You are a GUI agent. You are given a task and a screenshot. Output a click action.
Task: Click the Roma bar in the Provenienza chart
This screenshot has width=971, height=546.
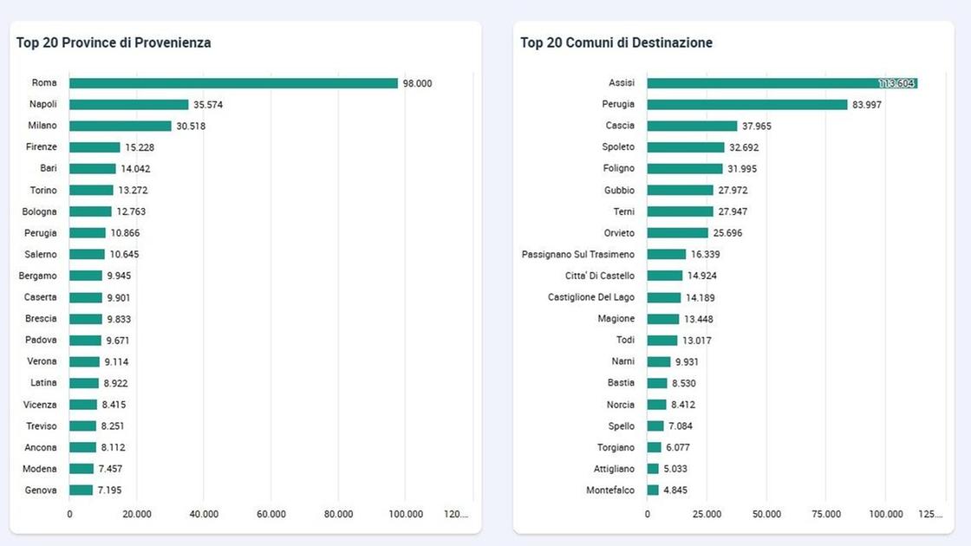coord(233,83)
